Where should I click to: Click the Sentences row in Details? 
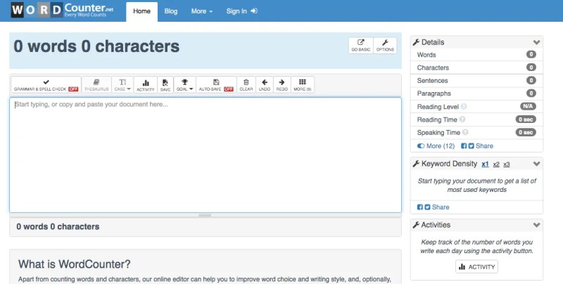click(476, 80)
